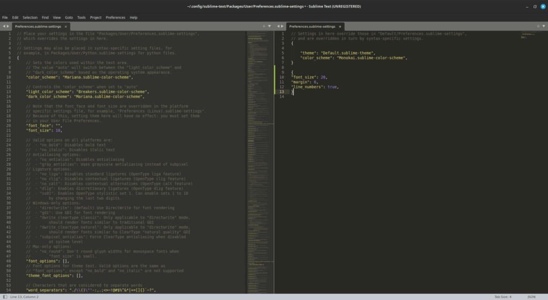Open the Help menu
Screen dimensions: 548x300
click(x=133, y=18)
